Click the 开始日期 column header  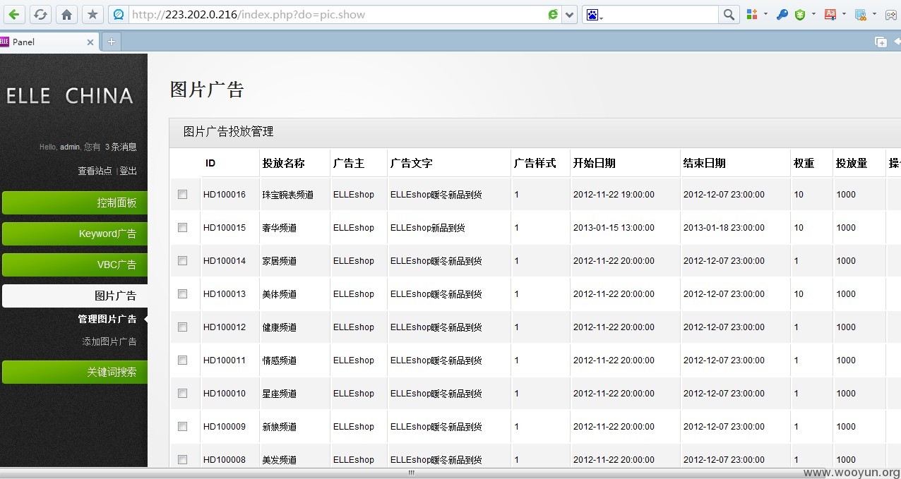click(x=594, y=163)
